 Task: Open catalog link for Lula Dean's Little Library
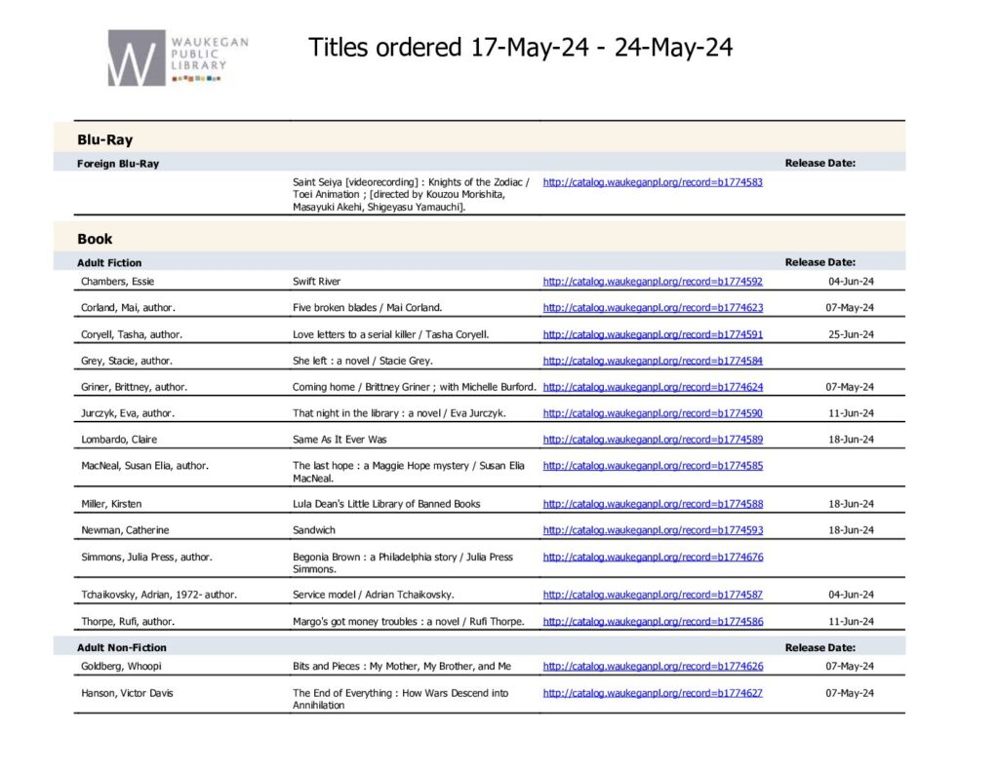pyautogui.click(x=653, y=504)
